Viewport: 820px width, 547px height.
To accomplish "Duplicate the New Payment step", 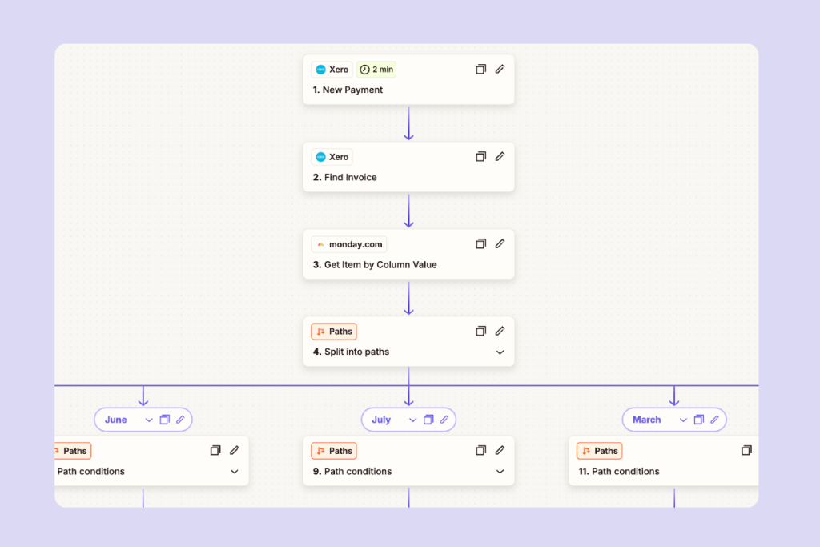I will [x=480, y=70].
